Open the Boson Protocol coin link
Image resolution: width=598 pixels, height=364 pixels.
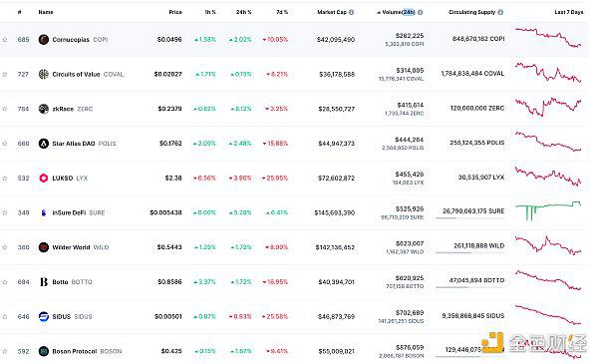(75, 351)
